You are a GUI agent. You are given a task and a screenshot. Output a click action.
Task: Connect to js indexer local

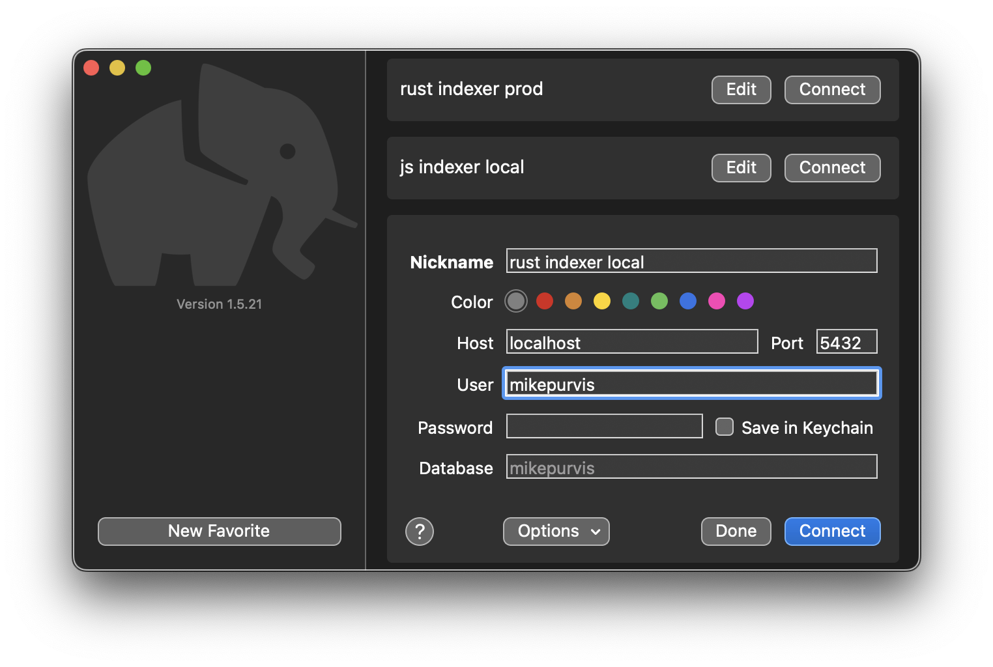(833, 168)
